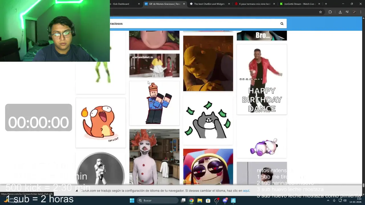The image size is (365, 205).
Task: Open the browser downloads icon
Action: [340, 12]
